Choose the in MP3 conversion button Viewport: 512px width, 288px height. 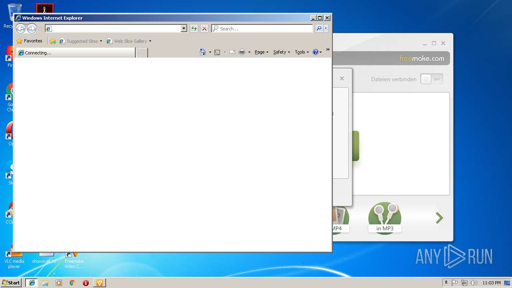click(x=385, y=218)
